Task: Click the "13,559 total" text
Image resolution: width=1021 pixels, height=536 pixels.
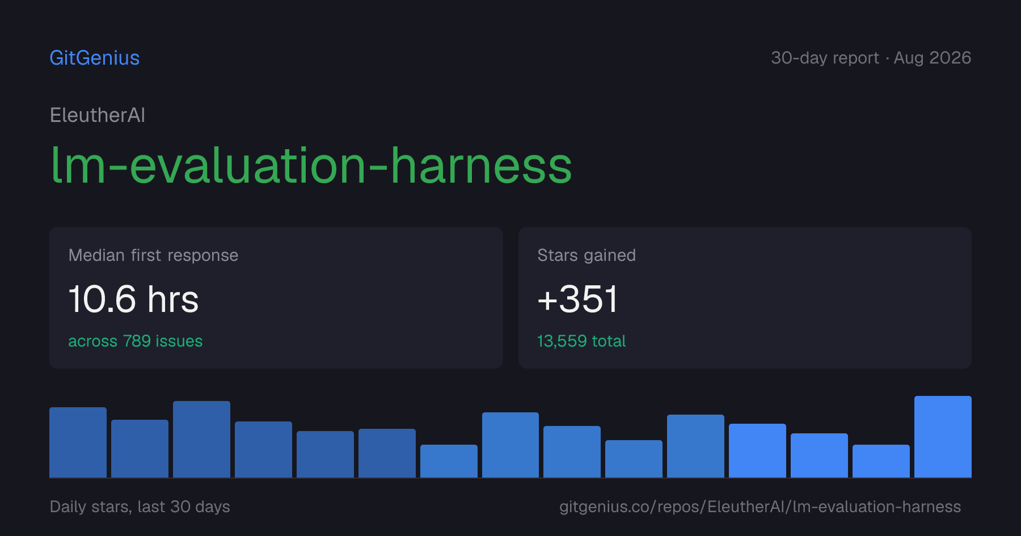Action: [x=581, y=341]
